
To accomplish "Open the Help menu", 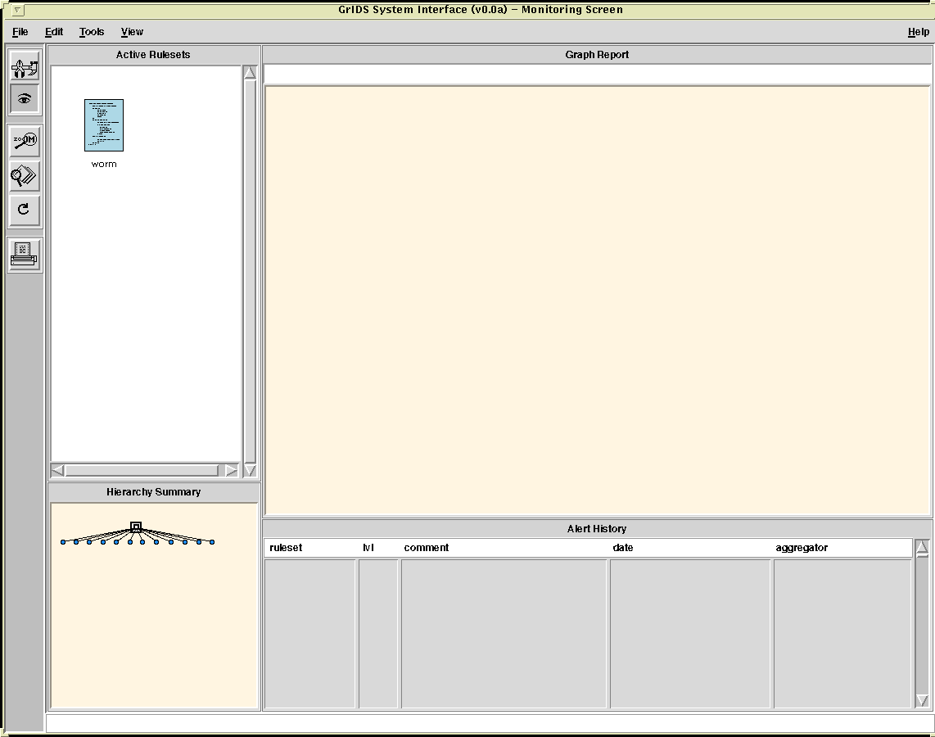I will click(x=918, y=32).
